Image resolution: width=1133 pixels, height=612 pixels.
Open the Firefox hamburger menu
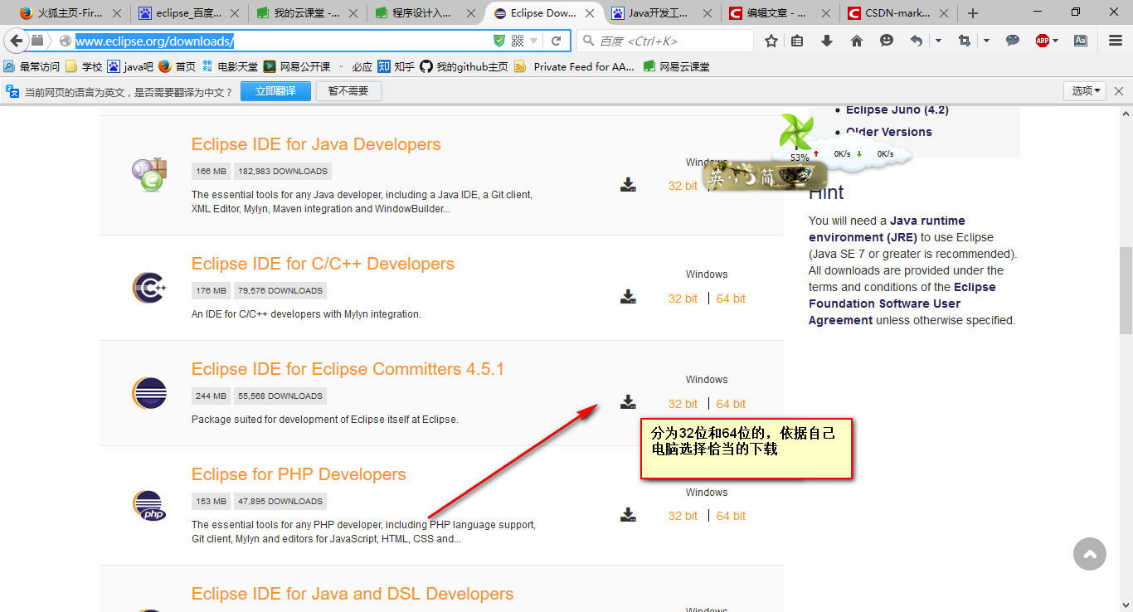pos(1116,41)
